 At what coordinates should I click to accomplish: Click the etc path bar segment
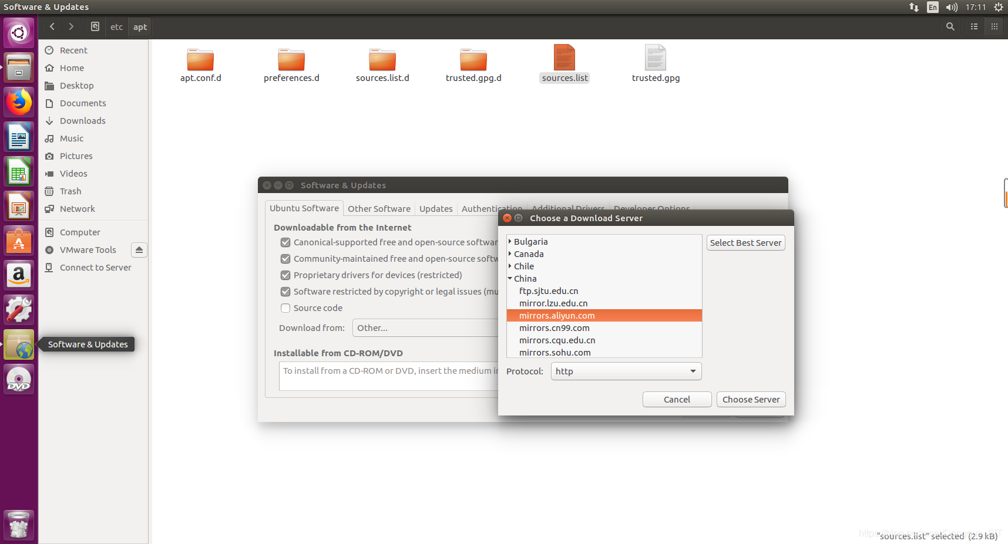tap(117, 26)
